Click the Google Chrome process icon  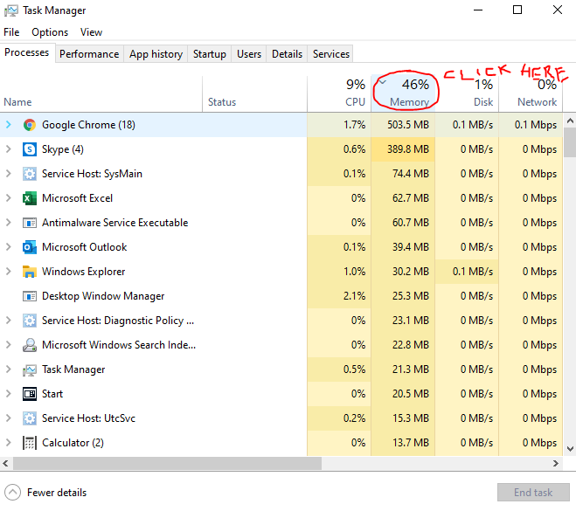coord(30,125)
